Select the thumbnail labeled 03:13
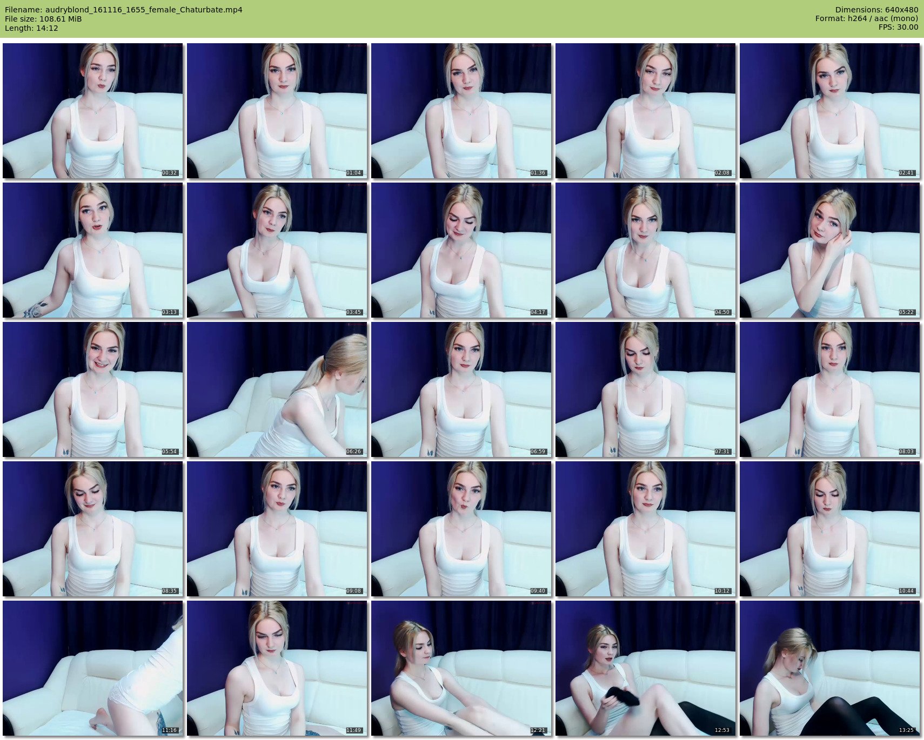Viewport: 924px width, 740px height. point(92,250)
